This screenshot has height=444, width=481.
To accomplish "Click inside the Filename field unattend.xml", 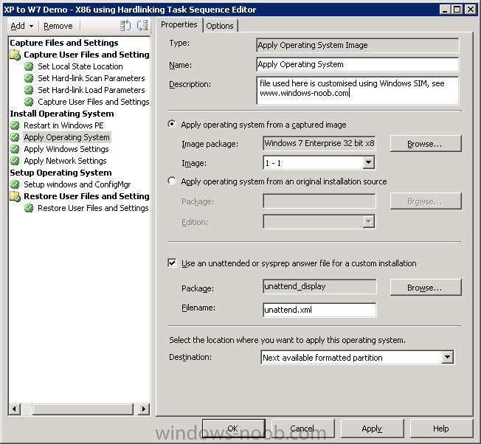I will (x=319, y=310).
